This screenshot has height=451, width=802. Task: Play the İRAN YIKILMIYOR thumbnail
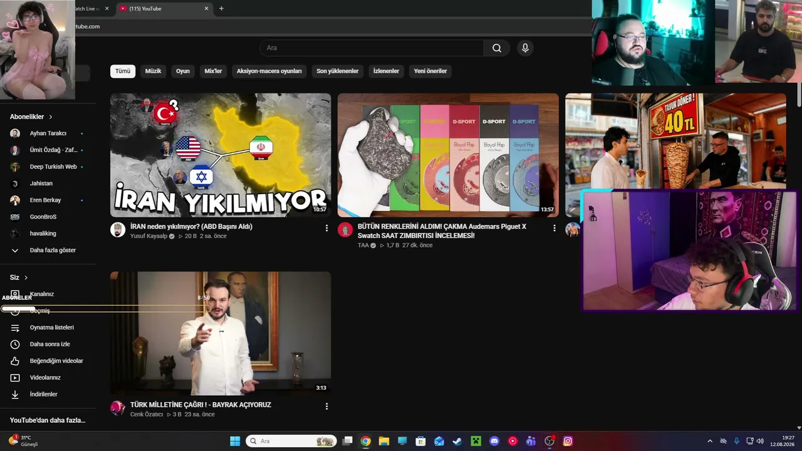click(221, 155)
